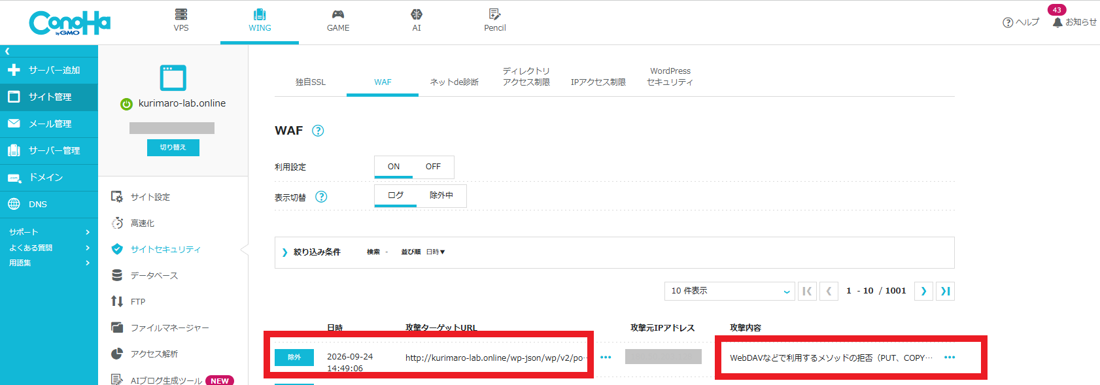Set WAF 利用設定 to ON
This screenshot has width=1100, height=385.
click(394, 167)
